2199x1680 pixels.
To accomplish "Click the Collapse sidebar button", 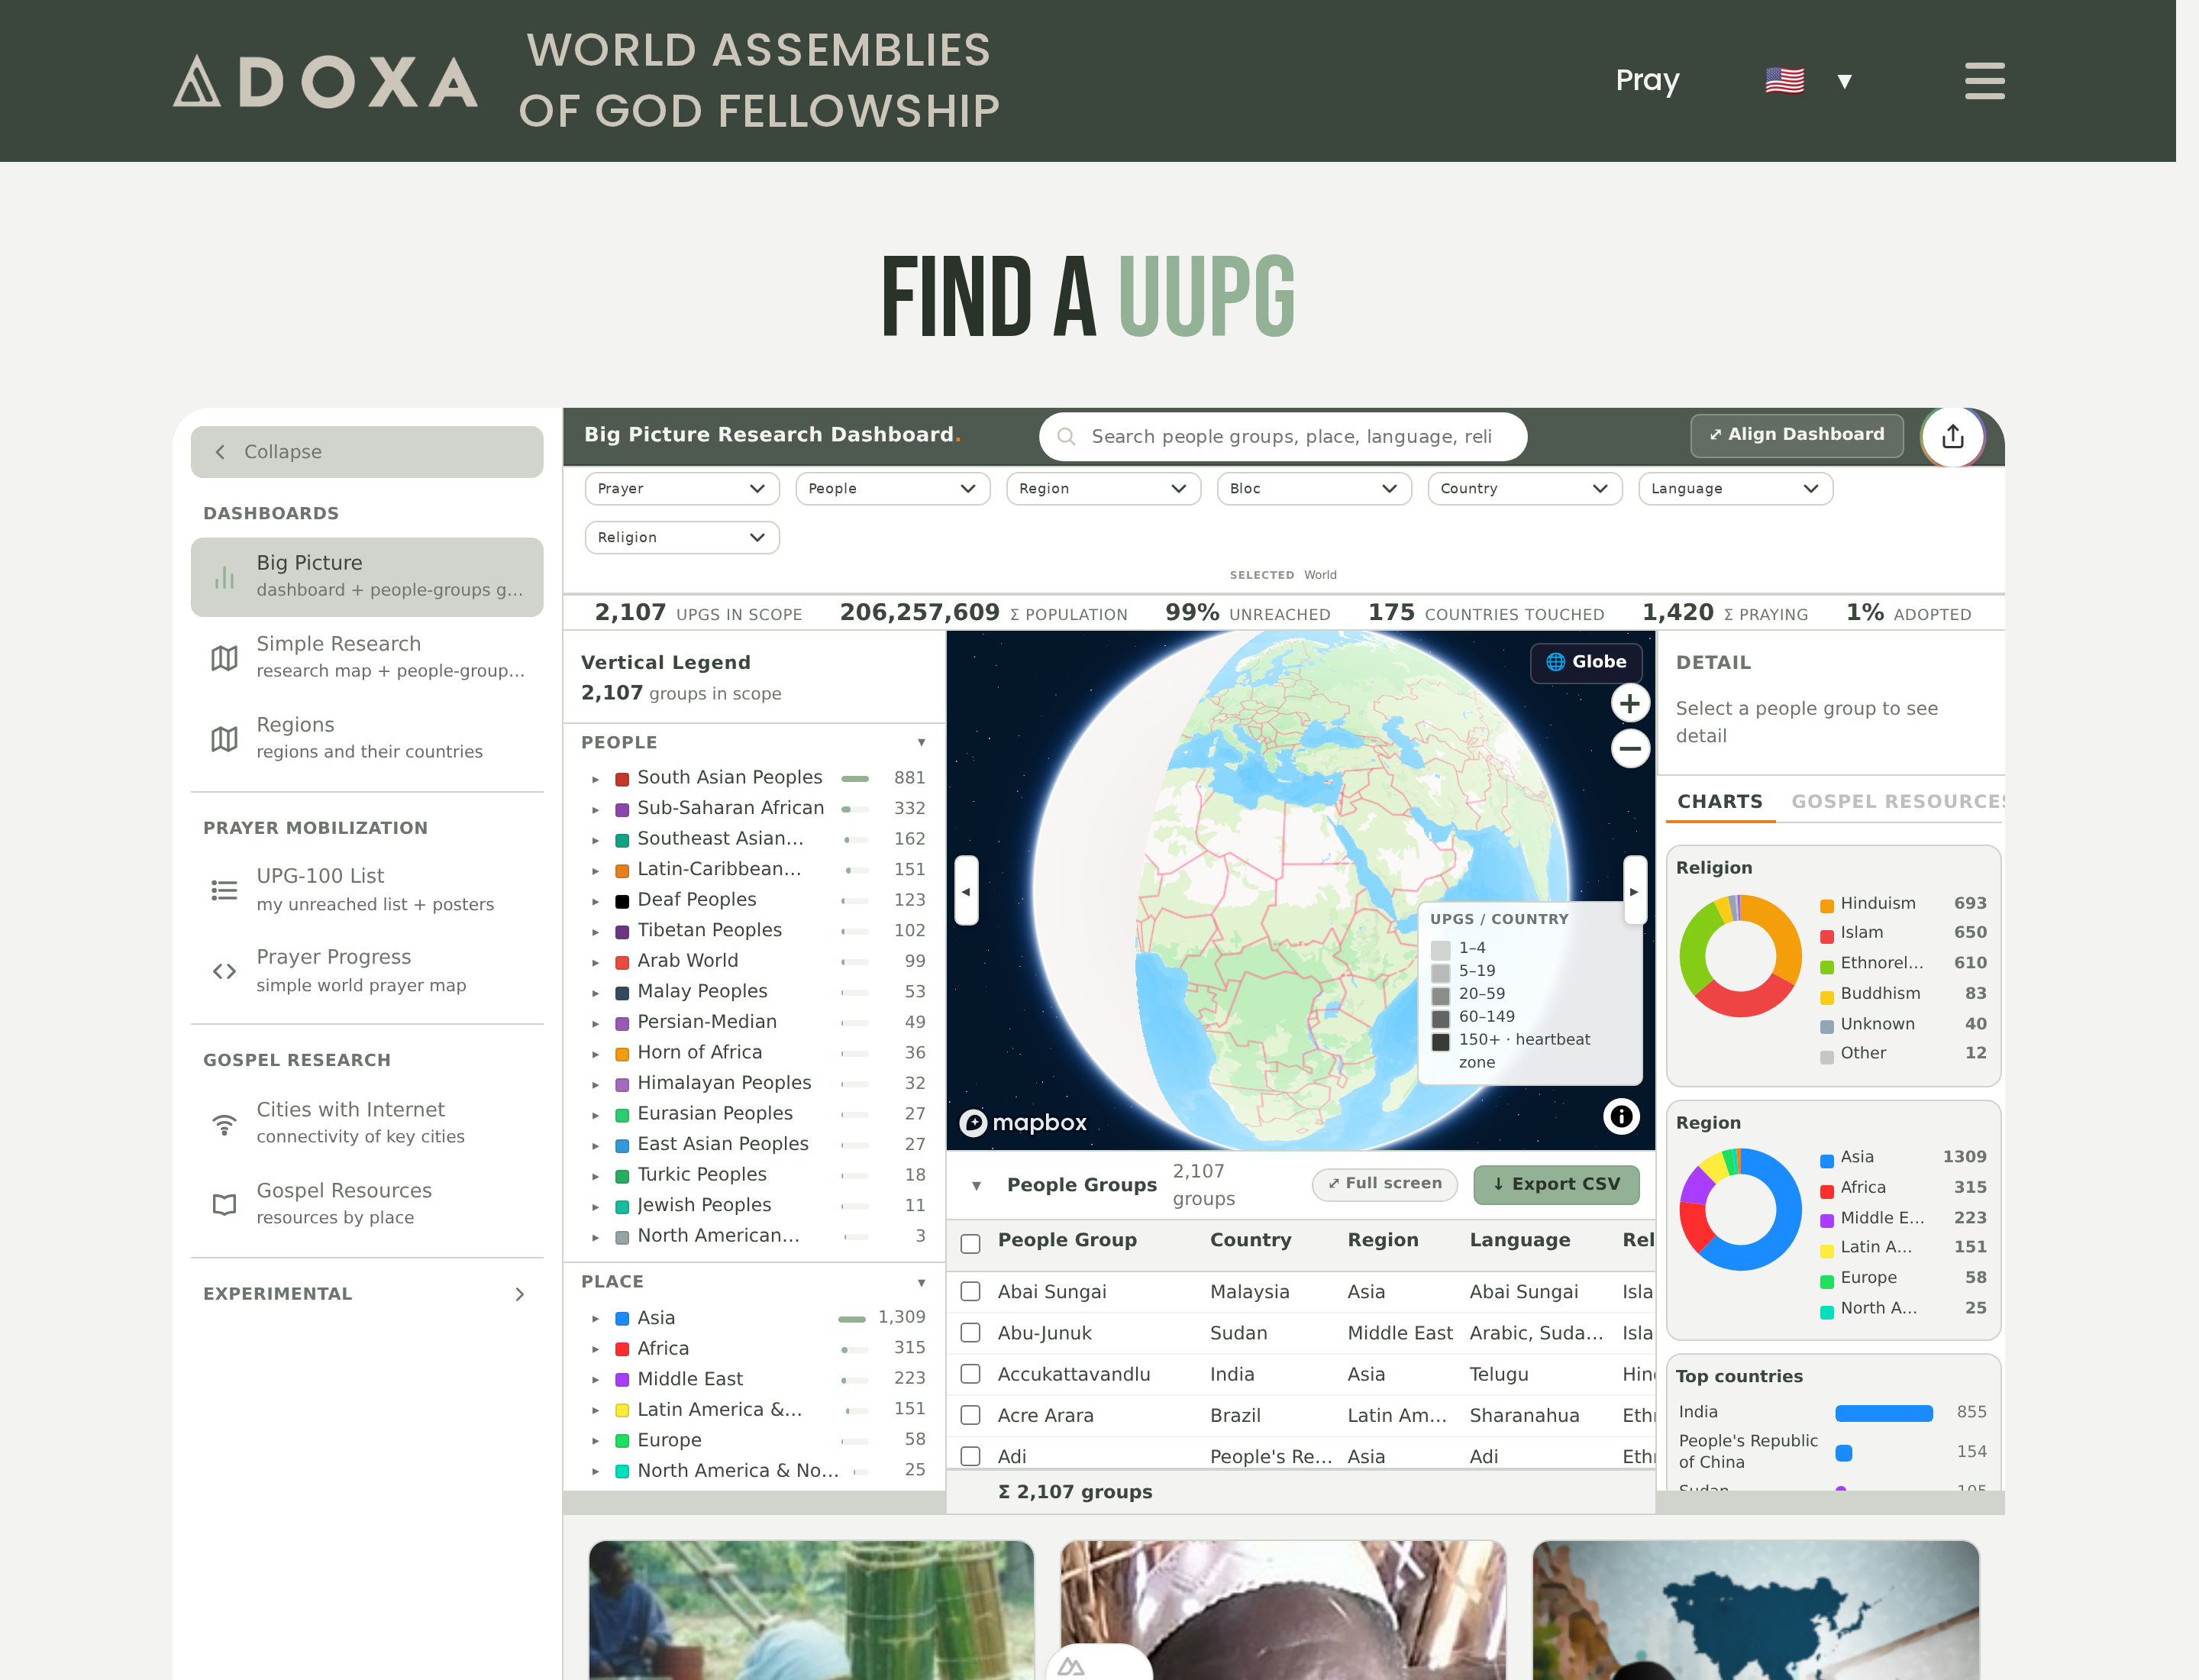I will (x=367, y=452).
